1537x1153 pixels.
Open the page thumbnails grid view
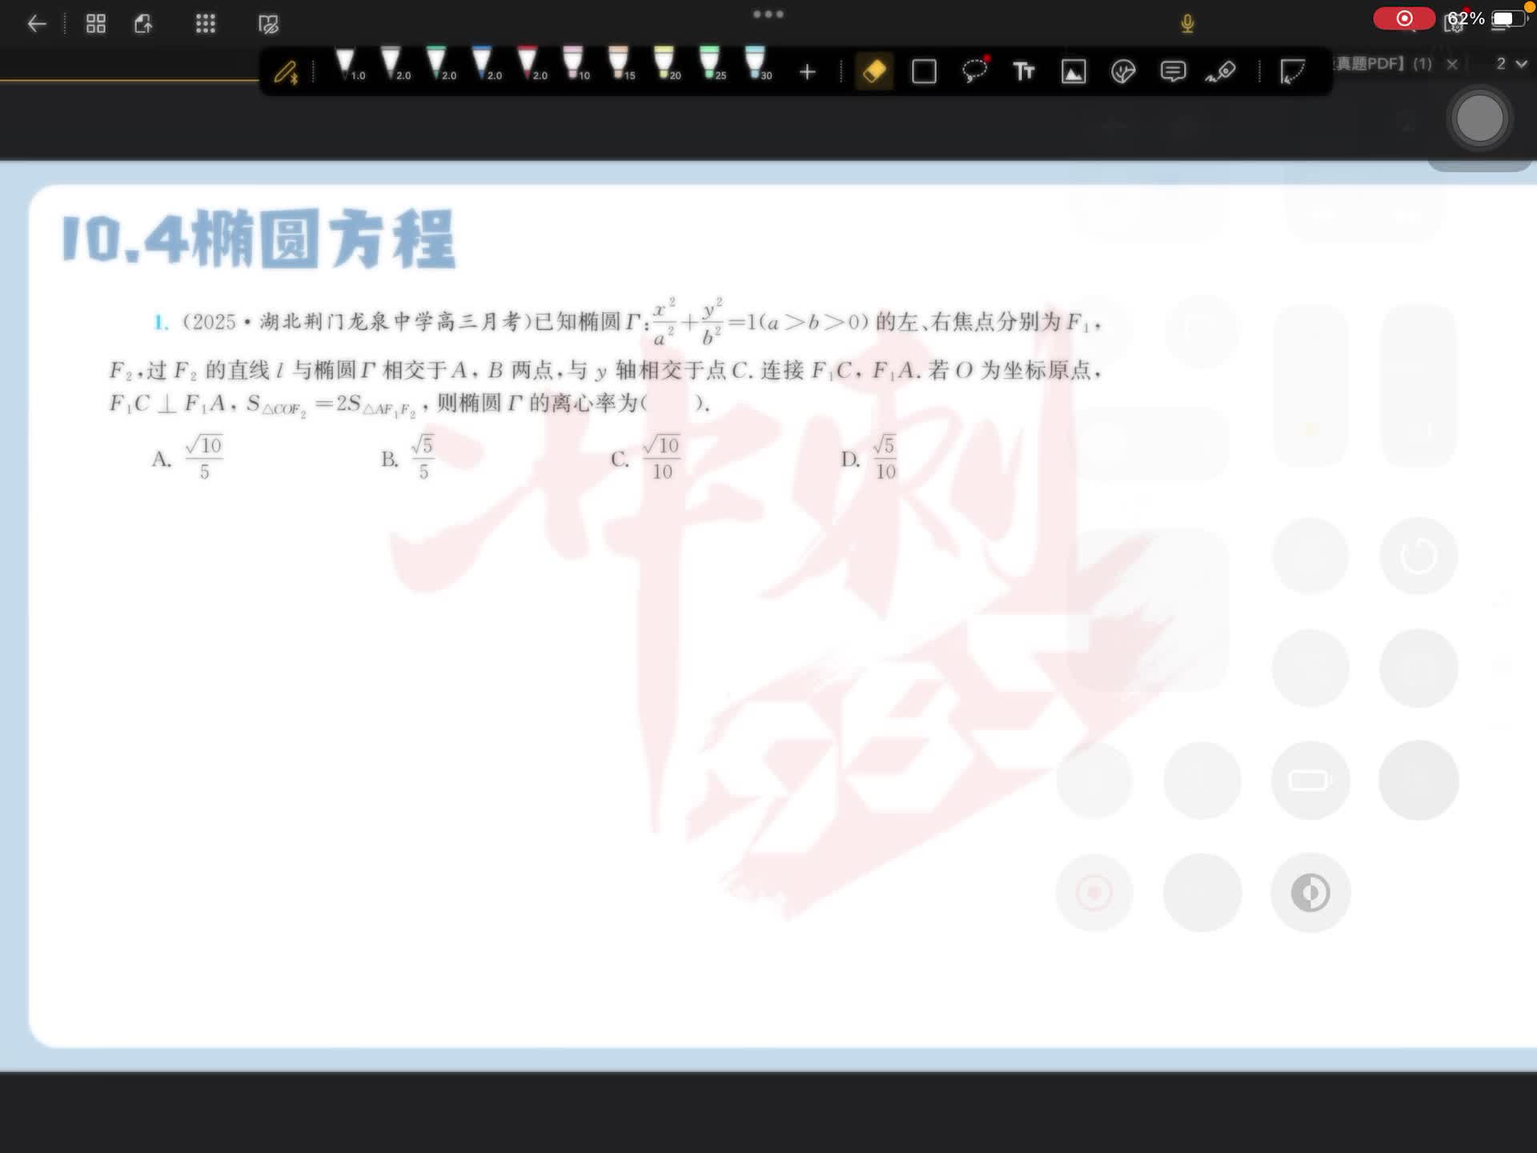coord(95,24)
